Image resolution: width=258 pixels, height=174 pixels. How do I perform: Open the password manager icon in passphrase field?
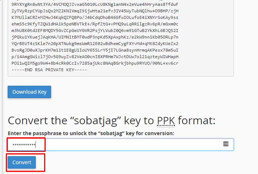click(x=226, y=144)
